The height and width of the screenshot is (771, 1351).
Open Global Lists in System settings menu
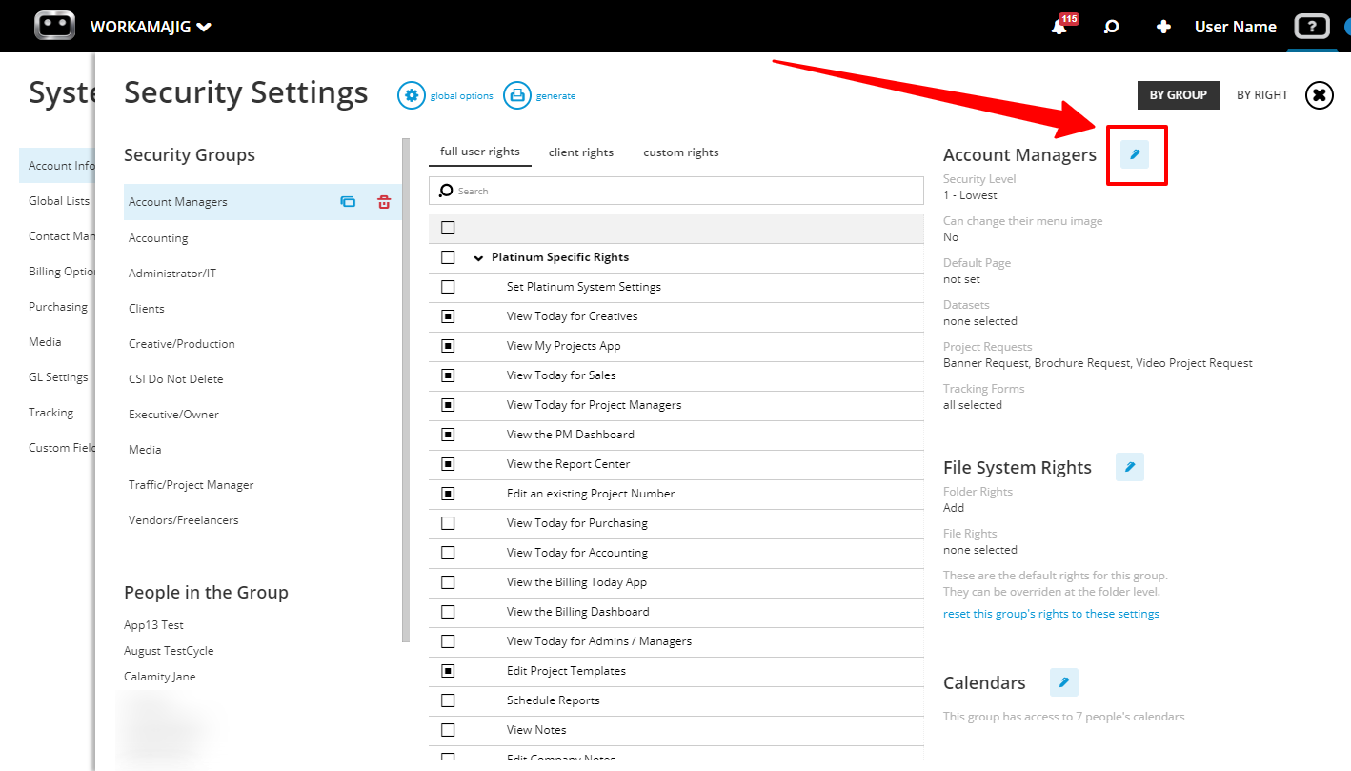[x=59, y=201]
